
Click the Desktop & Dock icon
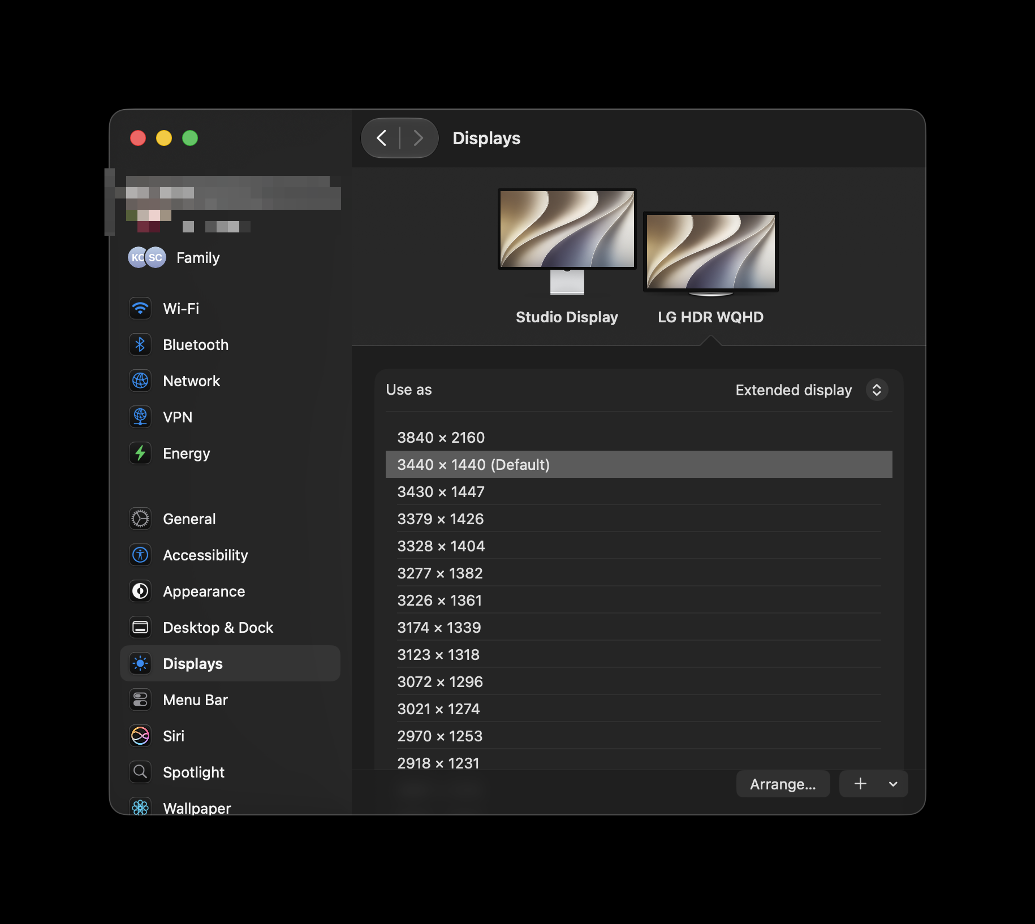point(140,628)
